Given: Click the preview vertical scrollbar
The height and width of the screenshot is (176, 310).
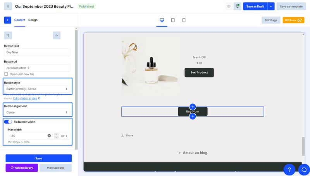Looking at the screenshot, I should 303,146.
